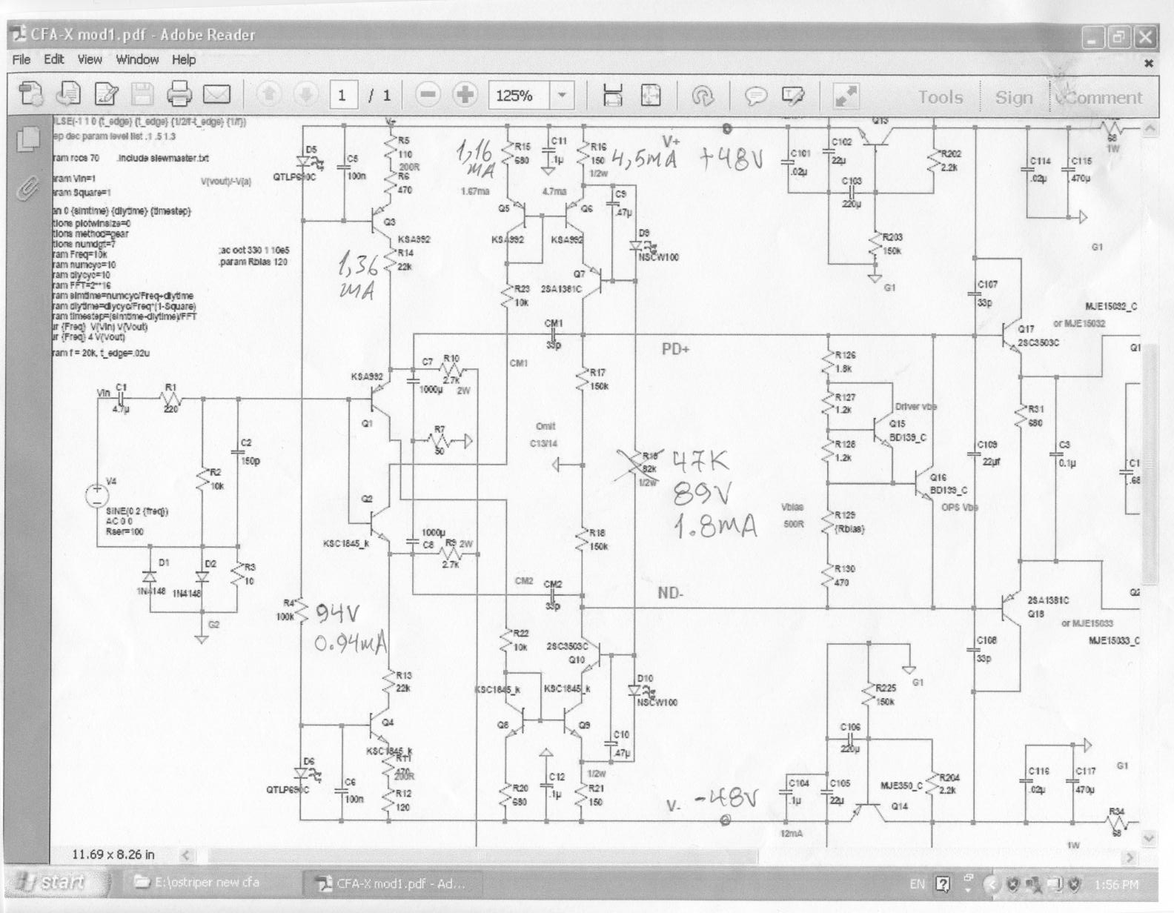The width and height of the screenshot is (1174, 913).
Task: Click the vertical scrollbar up arrow
Action: click(1150, 128)
